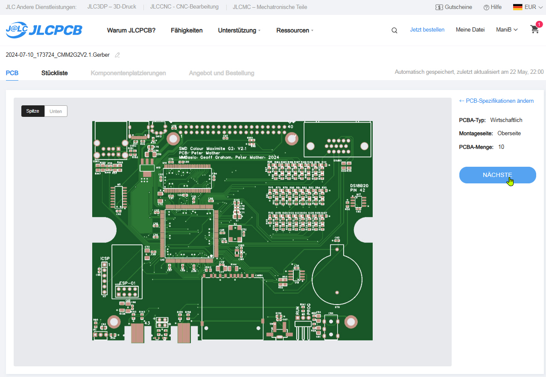Click Jetzt bestellen link

click(x=427, y=30)
